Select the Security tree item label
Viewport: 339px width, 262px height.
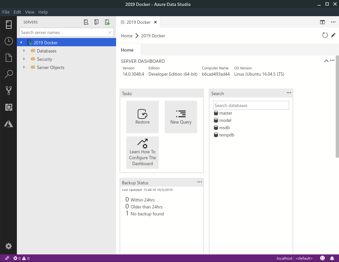[44, 59]
